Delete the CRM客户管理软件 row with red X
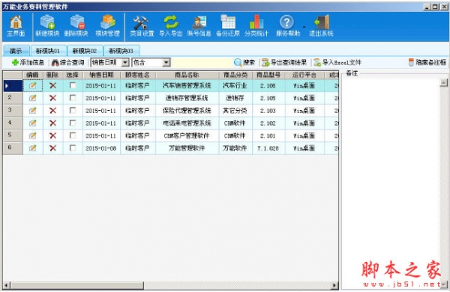Screen dimensions: 450x292 (52, 136)
